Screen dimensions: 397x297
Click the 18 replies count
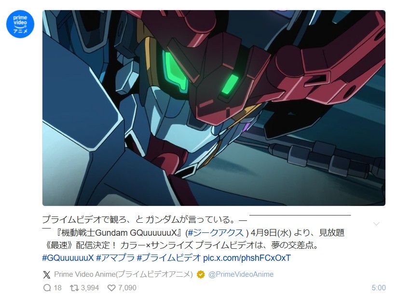[58, 288]
